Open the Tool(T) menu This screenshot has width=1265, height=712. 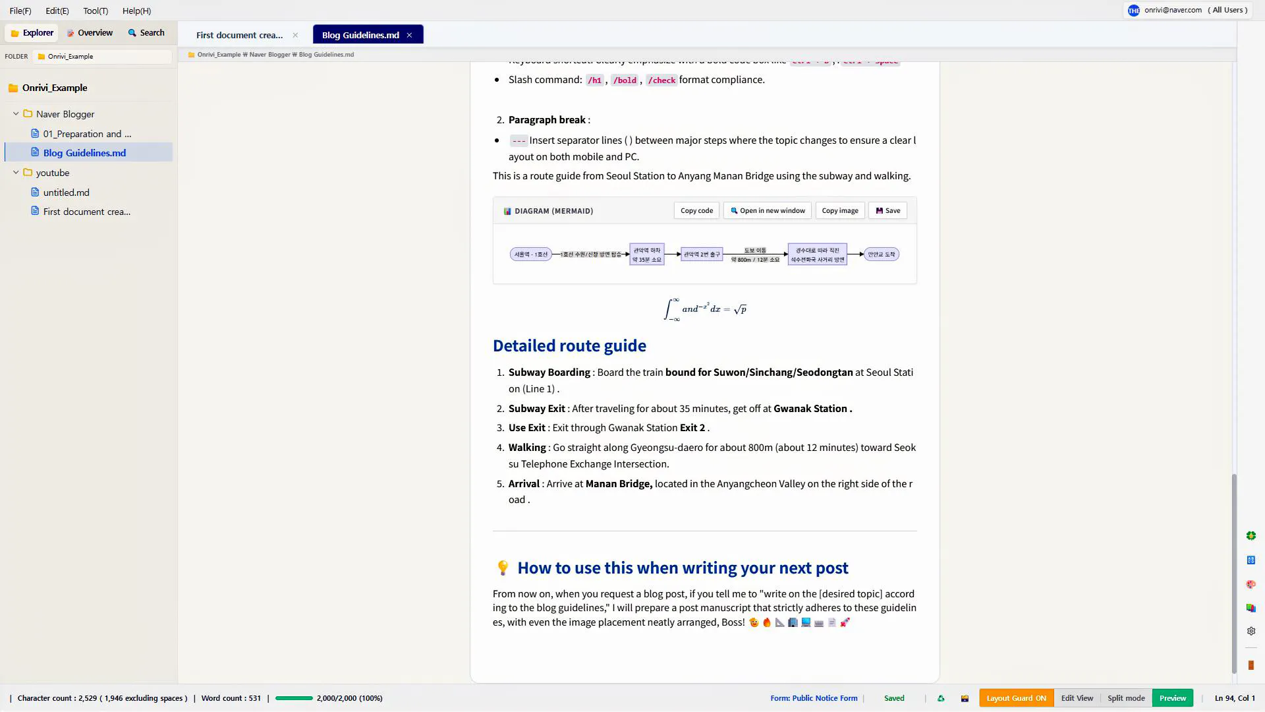coord(96,11)
